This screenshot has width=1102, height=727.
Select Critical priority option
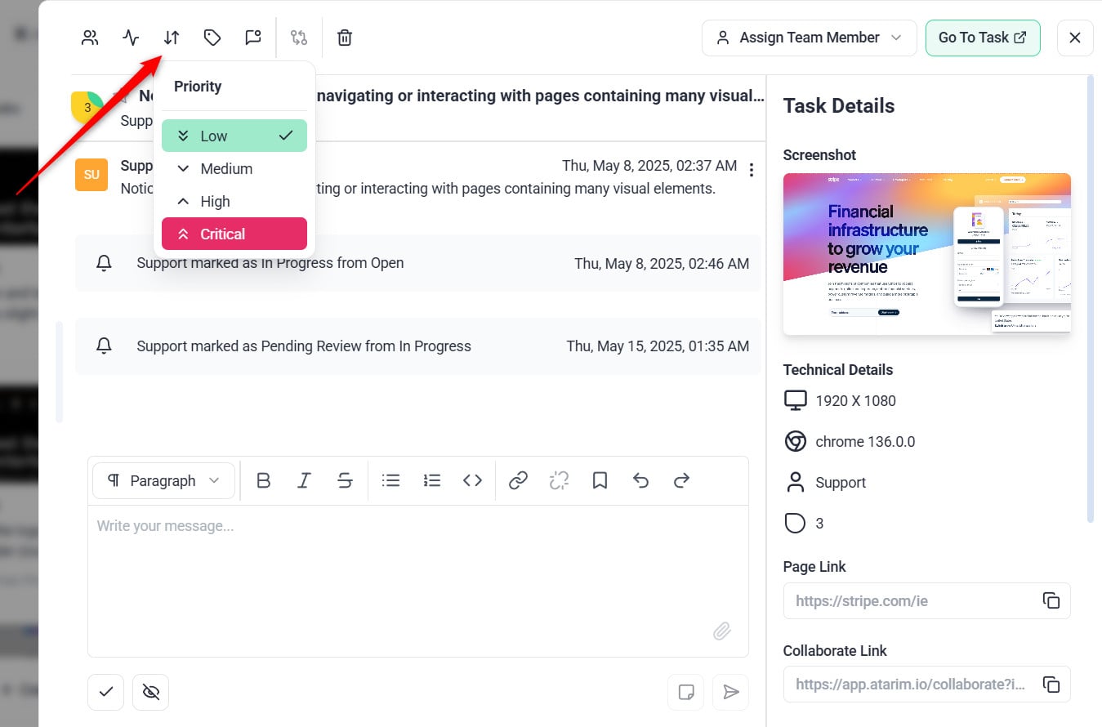click(234, 234)
